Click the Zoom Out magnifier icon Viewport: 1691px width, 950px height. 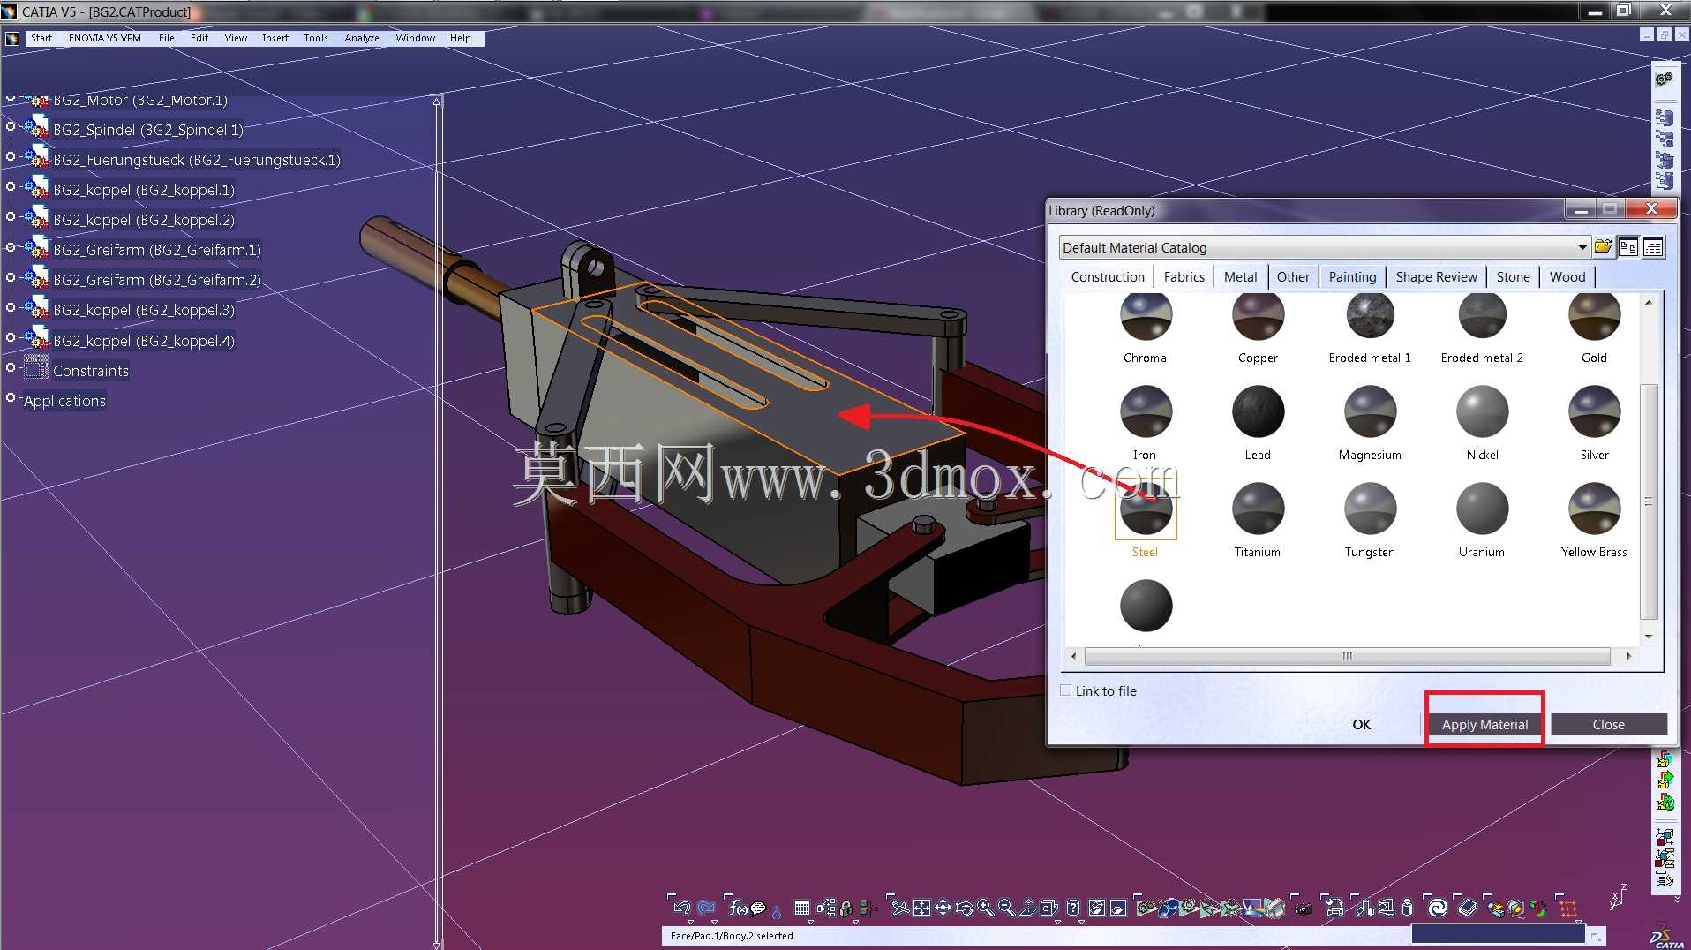(1006, 908)
